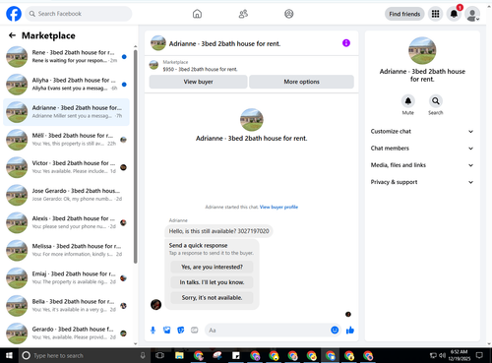Send quick response 'Sorry, it's not available.'
The image size is (492, 363).
(x=212, y=298)
